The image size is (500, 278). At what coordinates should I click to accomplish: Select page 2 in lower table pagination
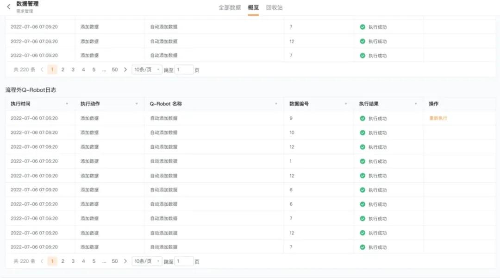coord(63,261)
